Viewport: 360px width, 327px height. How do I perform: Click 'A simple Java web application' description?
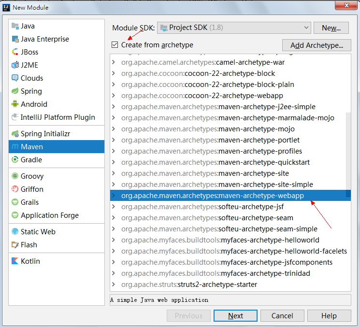(x=159, y=300)
